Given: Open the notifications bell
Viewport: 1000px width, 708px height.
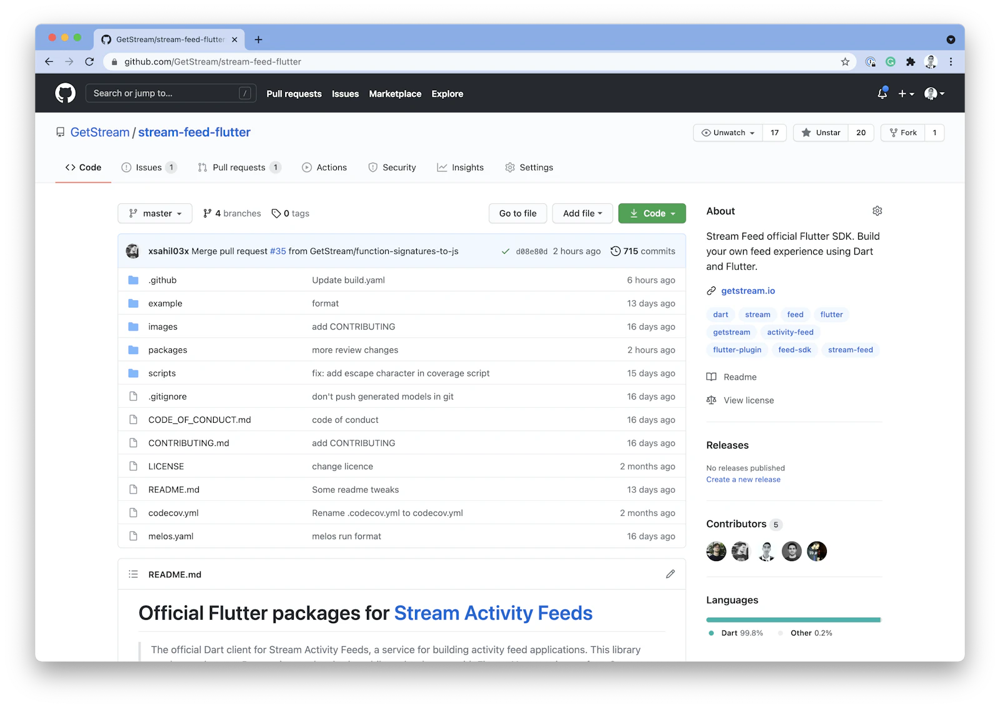Looking at the screenshot, I should coord(882,93).
